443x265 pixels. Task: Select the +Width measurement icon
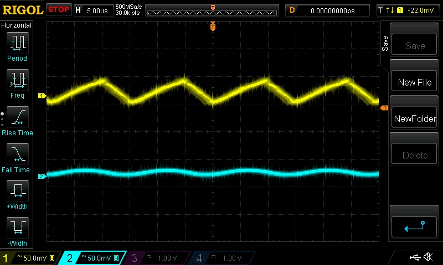18,191
